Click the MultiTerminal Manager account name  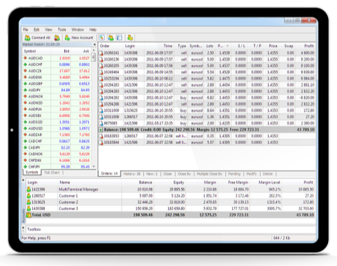pos(79,190)
